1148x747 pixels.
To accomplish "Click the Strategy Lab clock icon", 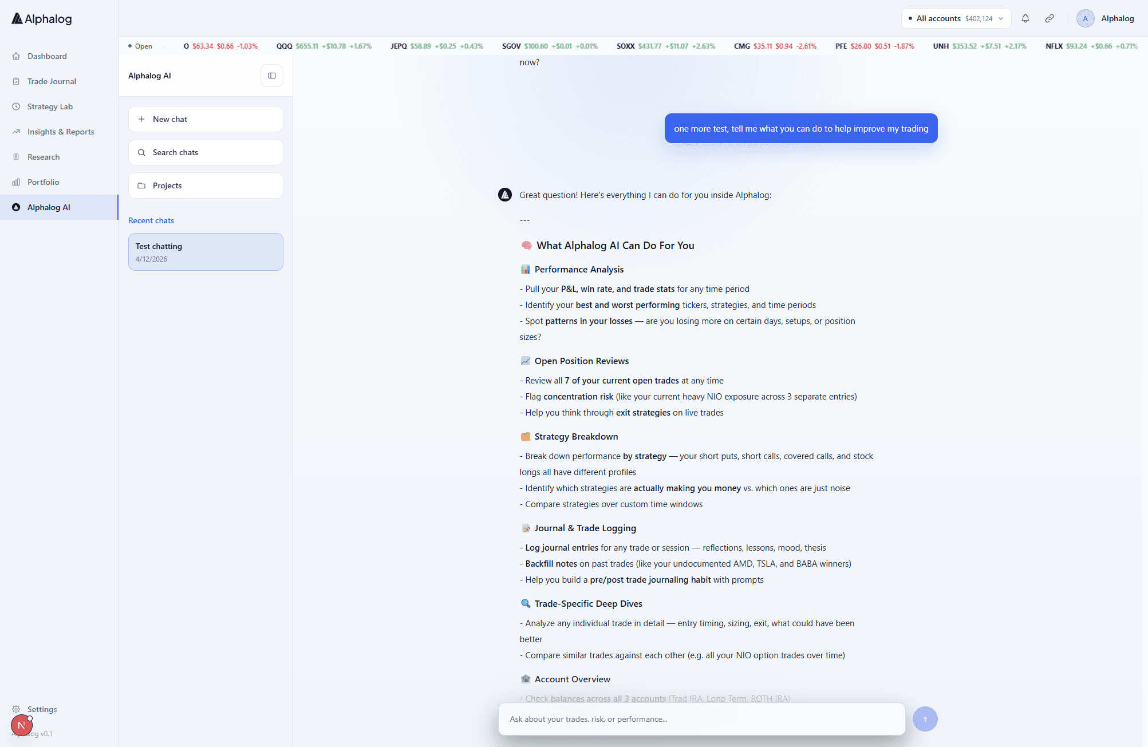I will tap(16, 106).
